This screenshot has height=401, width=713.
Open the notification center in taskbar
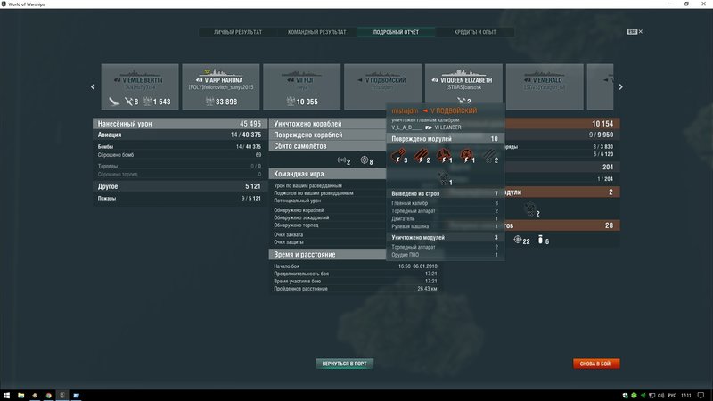pos(701,396)
